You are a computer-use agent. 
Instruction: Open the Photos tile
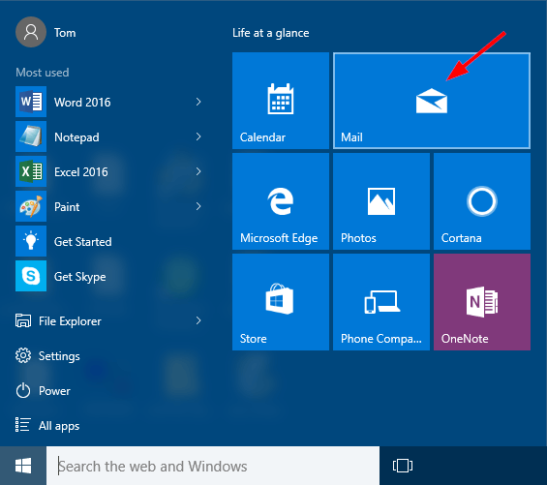click(x=381, y=201)
